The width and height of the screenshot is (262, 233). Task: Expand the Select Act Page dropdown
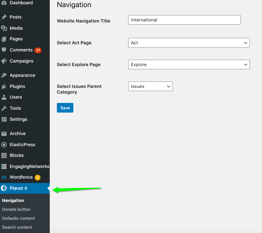[189, 43]
